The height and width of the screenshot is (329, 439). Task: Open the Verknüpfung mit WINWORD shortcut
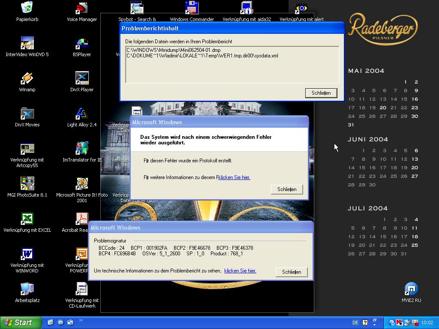click(x=27, y=254)
